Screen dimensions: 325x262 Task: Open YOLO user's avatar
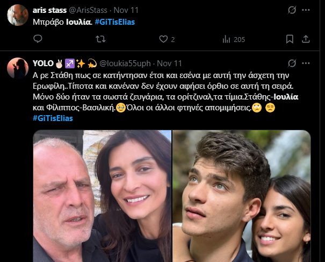click(18, 68)
